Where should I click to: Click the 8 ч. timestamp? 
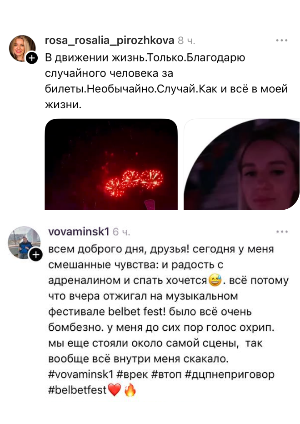click(x=186, y=41)
